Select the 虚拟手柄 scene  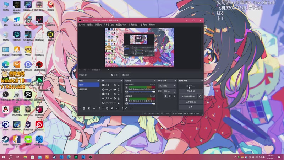pyautogui.click(x=89, y=89)
